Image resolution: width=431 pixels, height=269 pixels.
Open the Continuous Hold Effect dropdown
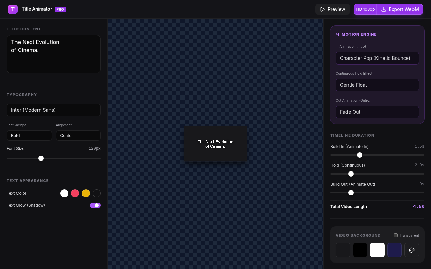[377, 85]
